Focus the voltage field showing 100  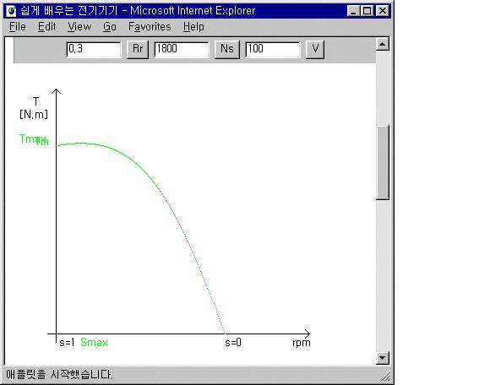coord(273,49)
